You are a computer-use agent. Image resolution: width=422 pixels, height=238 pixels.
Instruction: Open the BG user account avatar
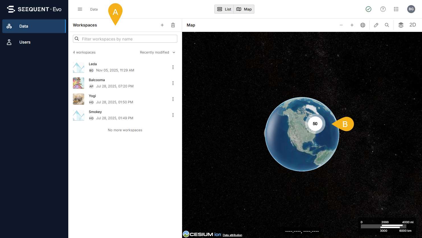(x=411, y=9)
